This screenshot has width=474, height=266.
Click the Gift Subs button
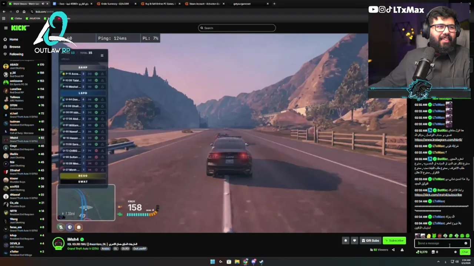(x=370, y=241)
